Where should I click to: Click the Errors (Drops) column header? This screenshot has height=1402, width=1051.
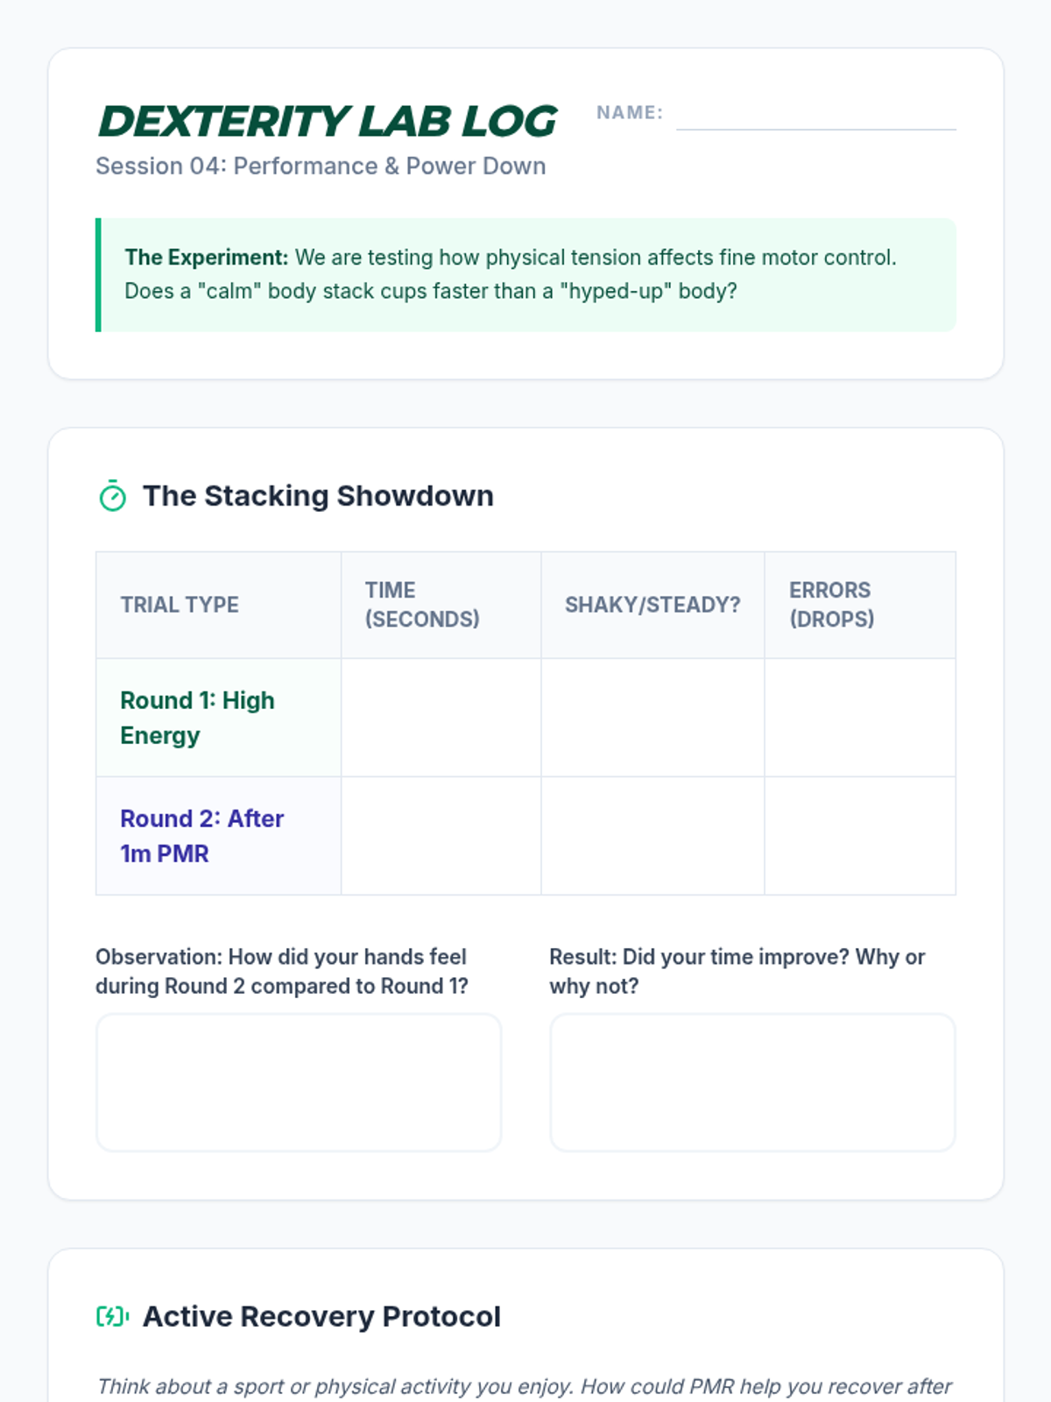pyautogui.click(x=831, y=605)
